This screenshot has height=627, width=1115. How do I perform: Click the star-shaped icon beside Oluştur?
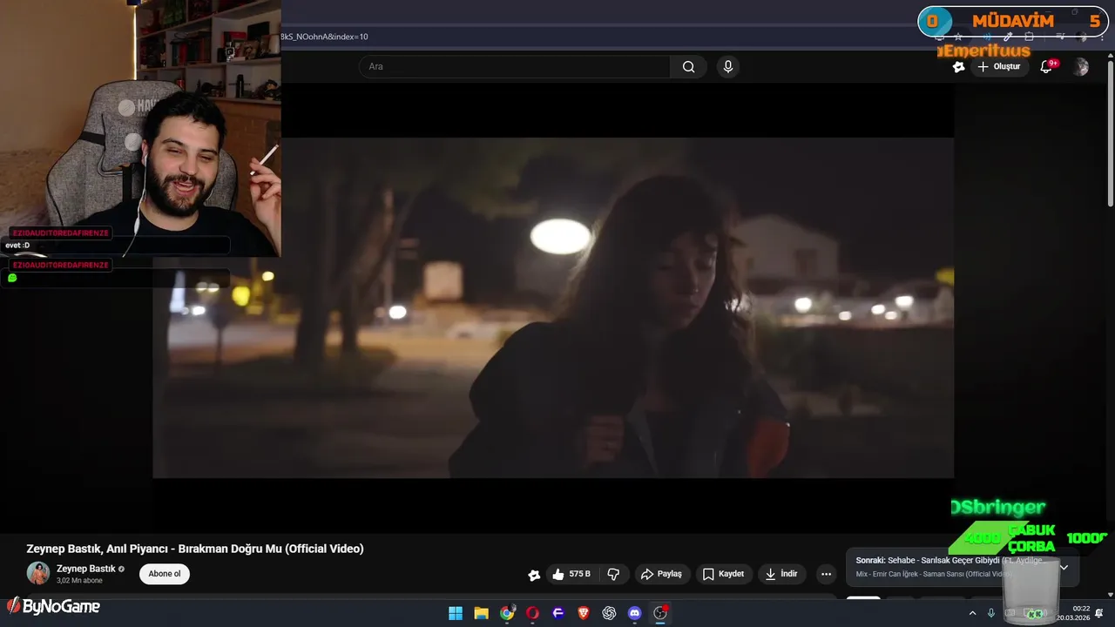(958, 67)
